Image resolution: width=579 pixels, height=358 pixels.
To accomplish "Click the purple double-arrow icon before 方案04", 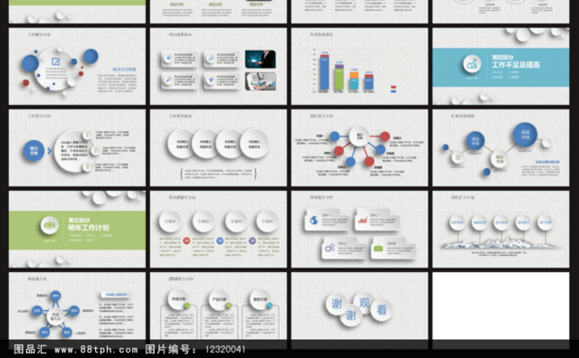I will click(252, 240).
